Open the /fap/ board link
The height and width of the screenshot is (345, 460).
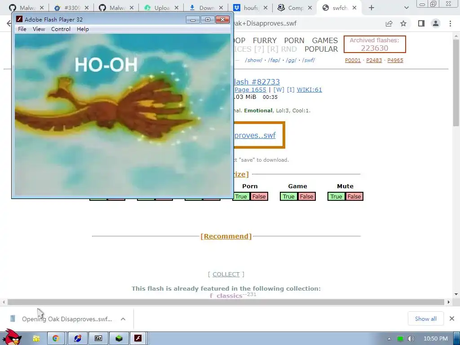click(x=274, y=60)
